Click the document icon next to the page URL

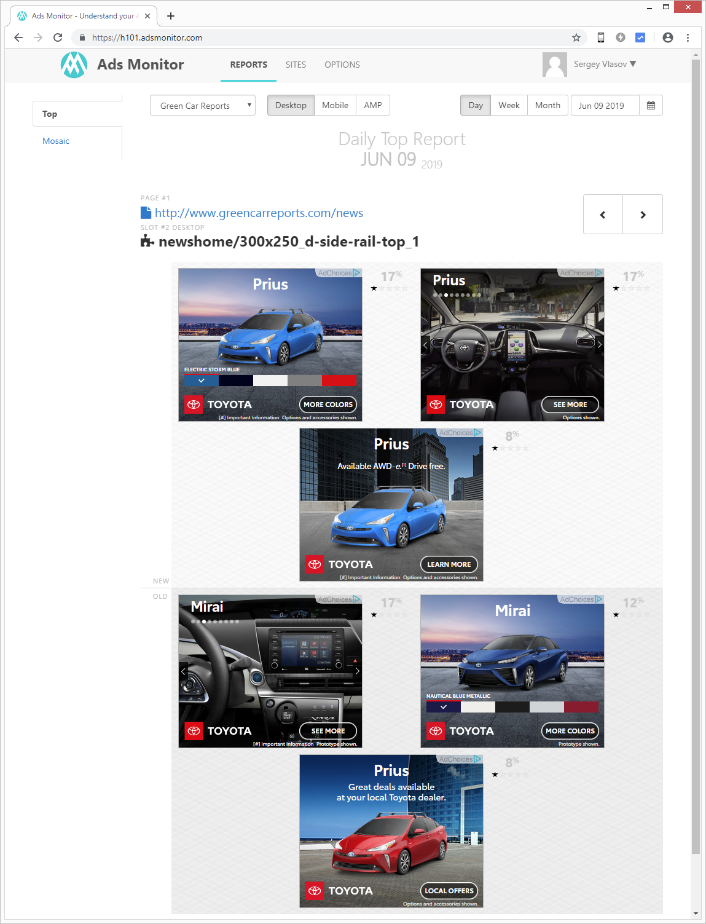(x=146, y=213)
